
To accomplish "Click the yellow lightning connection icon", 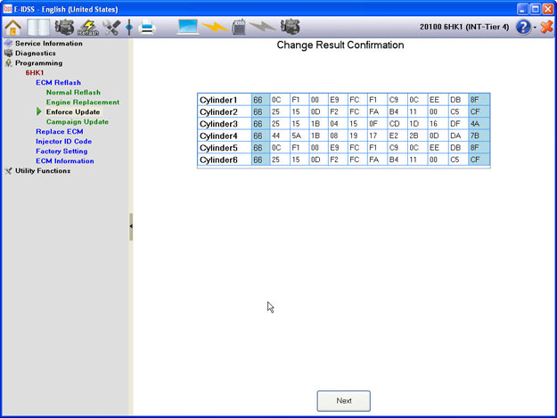I will pyautogui.click(x=214, y=28).
